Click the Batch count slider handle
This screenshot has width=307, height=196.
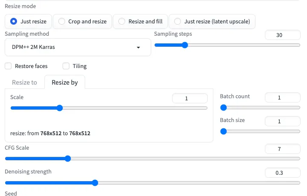pyautogui.click(x=223, y=108)
